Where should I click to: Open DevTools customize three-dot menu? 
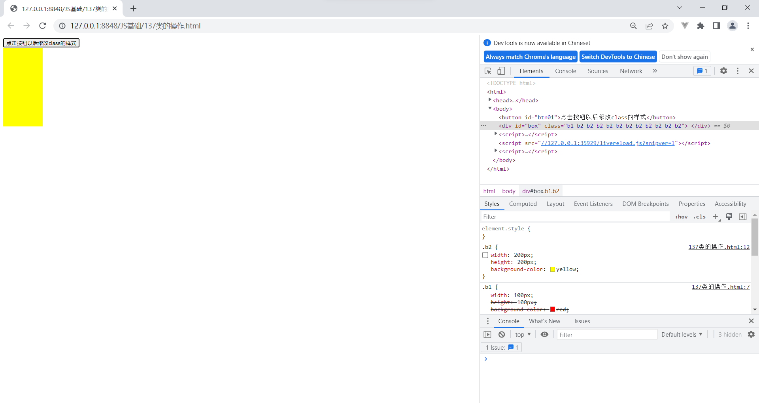point(737,71)
